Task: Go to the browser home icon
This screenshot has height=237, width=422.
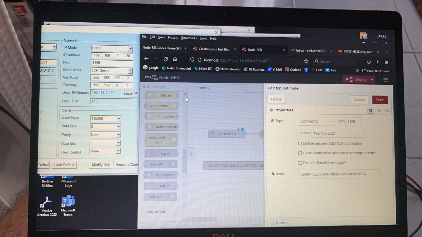Action: (x=175, y=59)
